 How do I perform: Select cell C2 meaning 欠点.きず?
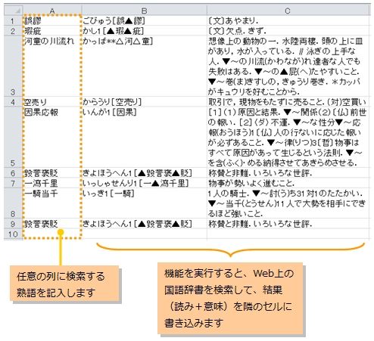[x=288, y=31]
